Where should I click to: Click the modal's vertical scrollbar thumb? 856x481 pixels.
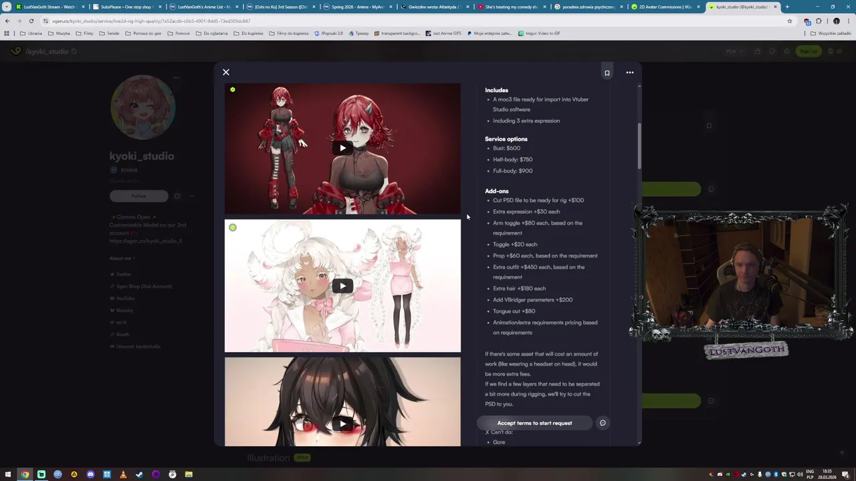639,146
